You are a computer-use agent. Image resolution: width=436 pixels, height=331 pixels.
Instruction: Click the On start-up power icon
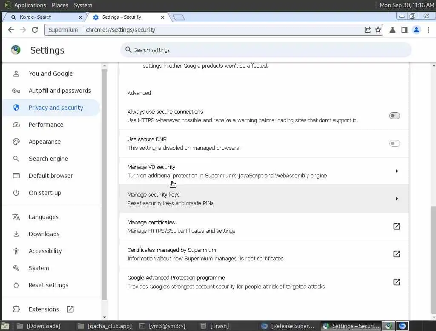click(16, 193)
